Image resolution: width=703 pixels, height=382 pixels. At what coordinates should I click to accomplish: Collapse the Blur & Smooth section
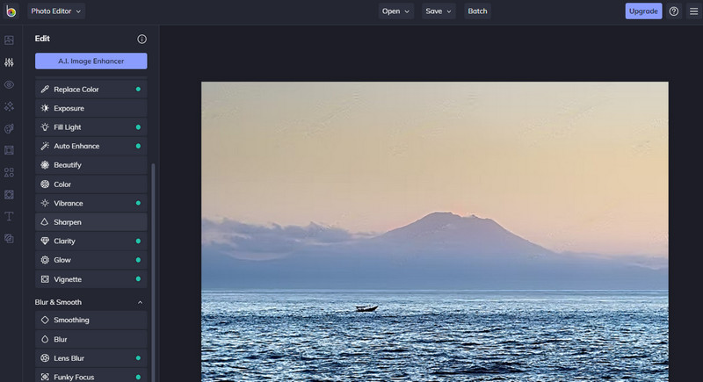140,302
